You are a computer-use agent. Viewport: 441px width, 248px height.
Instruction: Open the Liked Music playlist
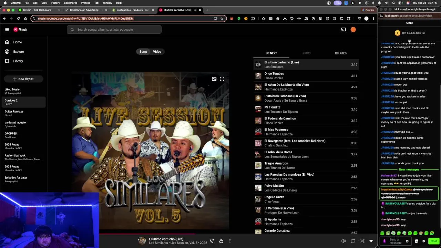(x=23, y=91)
